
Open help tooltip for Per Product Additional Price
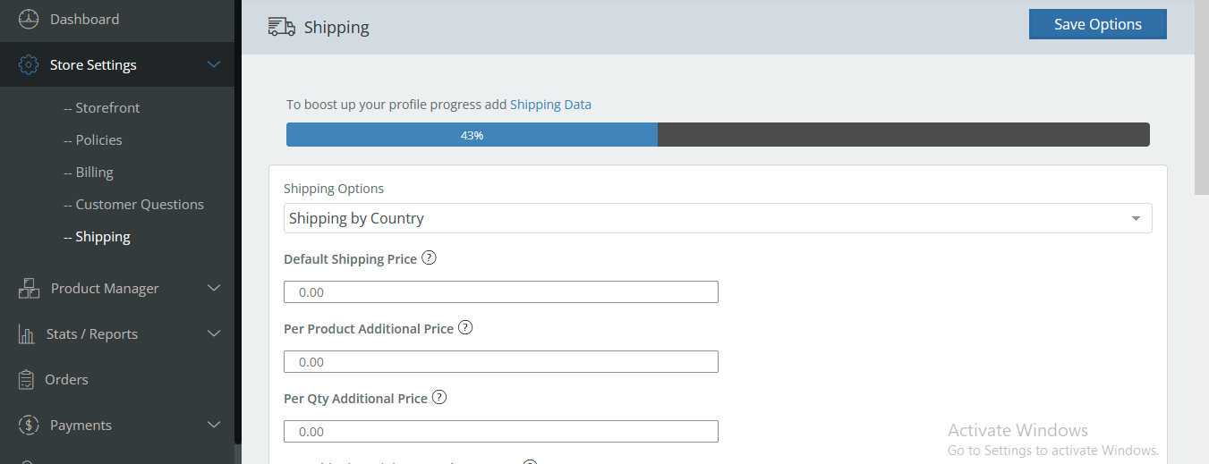click(465, 328)
